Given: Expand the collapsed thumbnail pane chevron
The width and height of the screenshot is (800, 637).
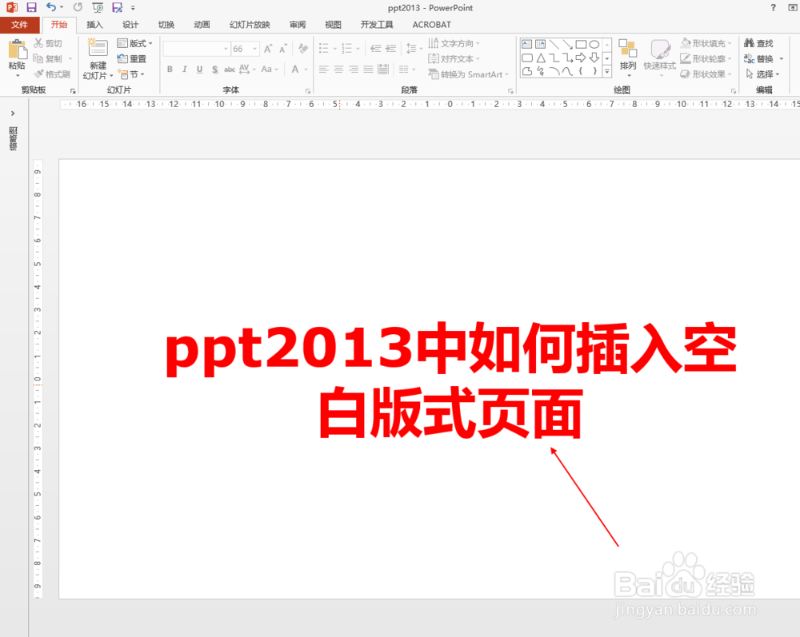Looking at the screenshot, I should coord(13,113).
